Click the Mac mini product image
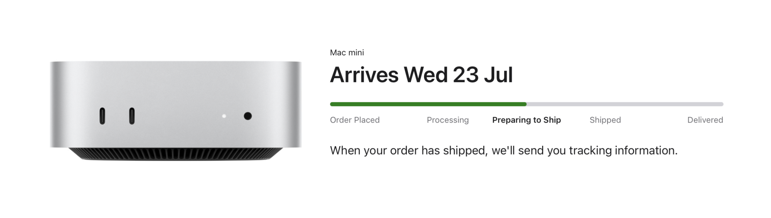 tap(176, 110)
